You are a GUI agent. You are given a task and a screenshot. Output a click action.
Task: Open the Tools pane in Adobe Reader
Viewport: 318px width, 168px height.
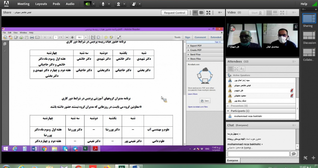click(177, 37)
